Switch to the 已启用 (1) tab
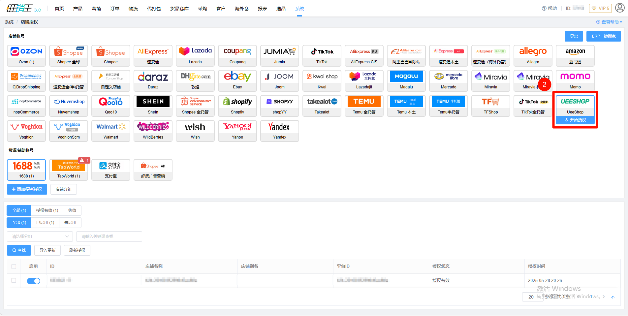Viewport: 628px width, 316px height. [x=45, y=223]
